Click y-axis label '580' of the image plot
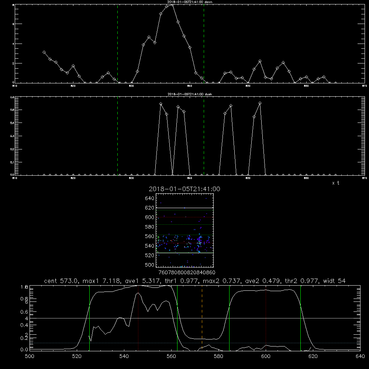 tap(150, 227)
